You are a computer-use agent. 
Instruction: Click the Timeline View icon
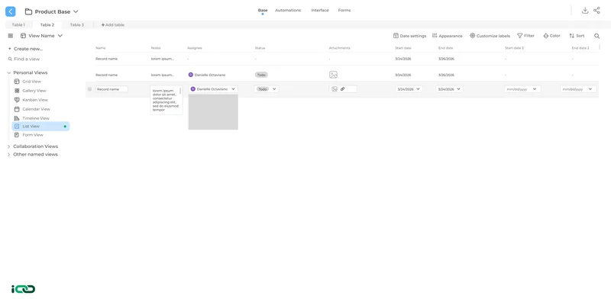(17, 118)
